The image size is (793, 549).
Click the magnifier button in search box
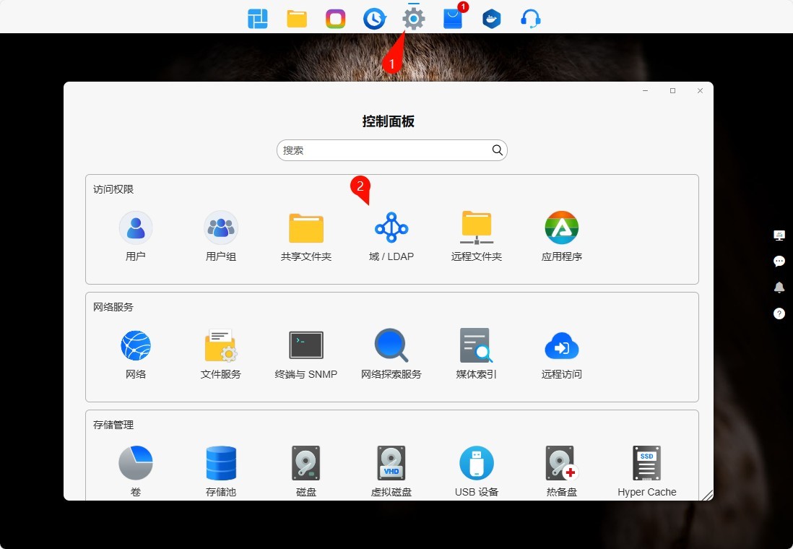click(x=497, y=150)
